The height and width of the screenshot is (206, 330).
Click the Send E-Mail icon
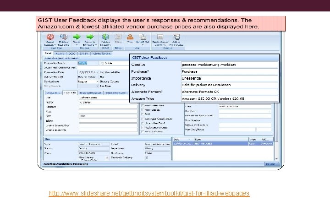click(143, 37)
